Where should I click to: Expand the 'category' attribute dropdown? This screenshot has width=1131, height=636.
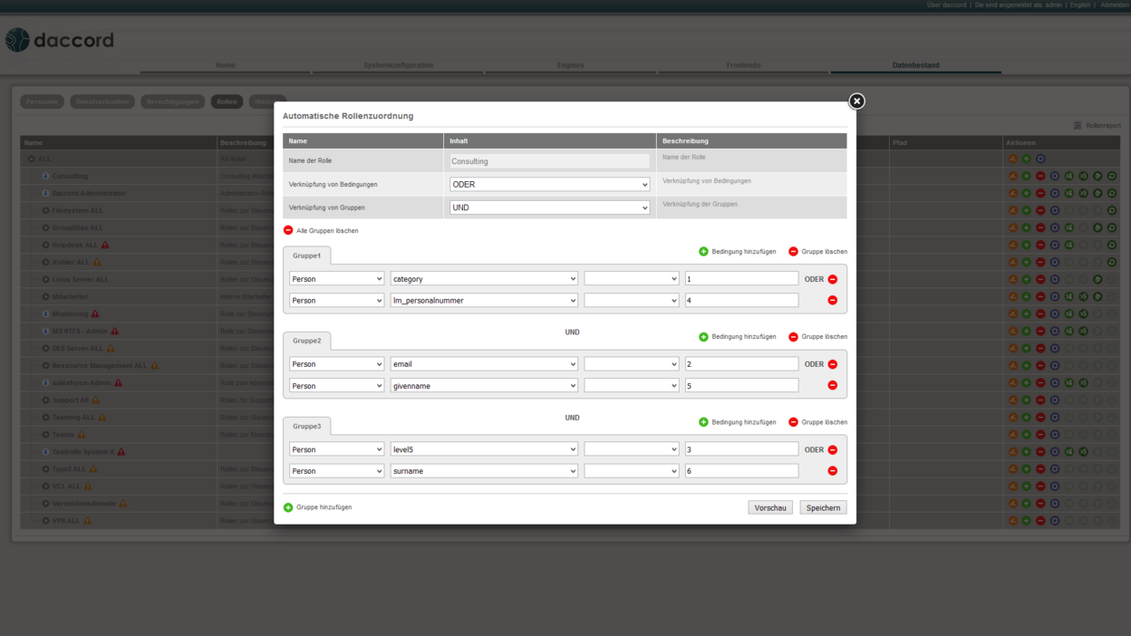pyautogui.click(x=484, y=279)
